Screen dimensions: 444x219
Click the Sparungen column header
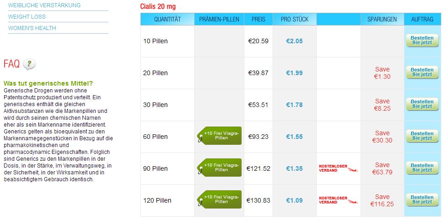tap(382, 19)
